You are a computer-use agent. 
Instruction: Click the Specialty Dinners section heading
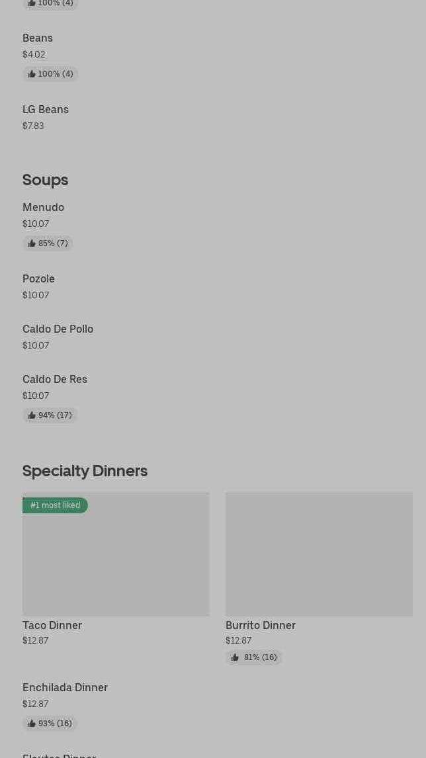85,470
